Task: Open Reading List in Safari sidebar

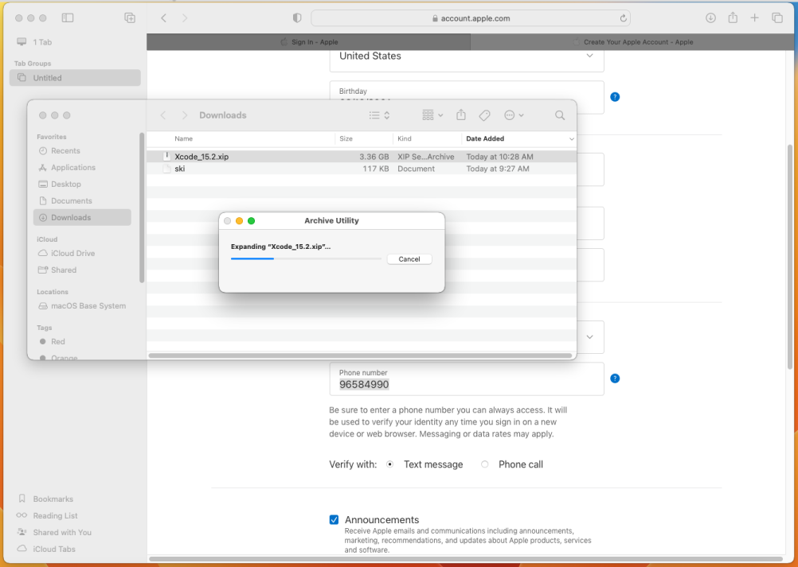Action: [x=75, y=515]
